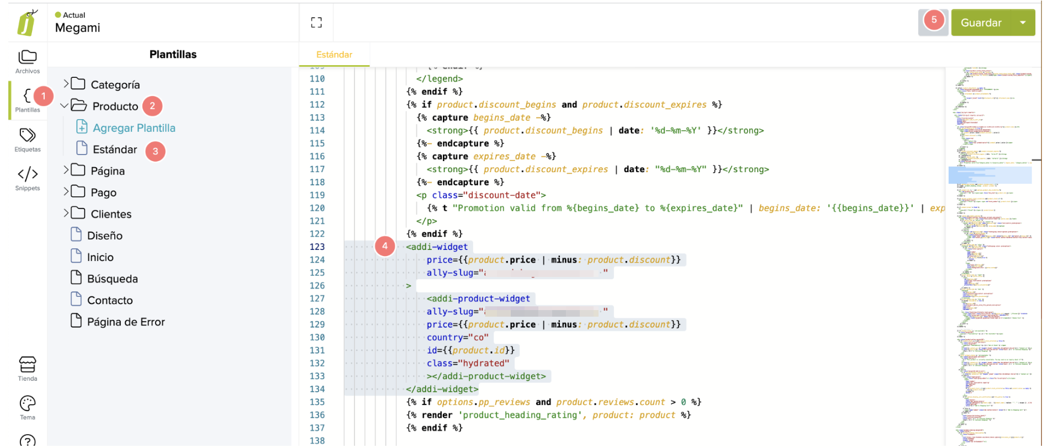Open the Tema palette icon
The width and height of the screenshot is (1048, 448).
click(x=27, y=407)
